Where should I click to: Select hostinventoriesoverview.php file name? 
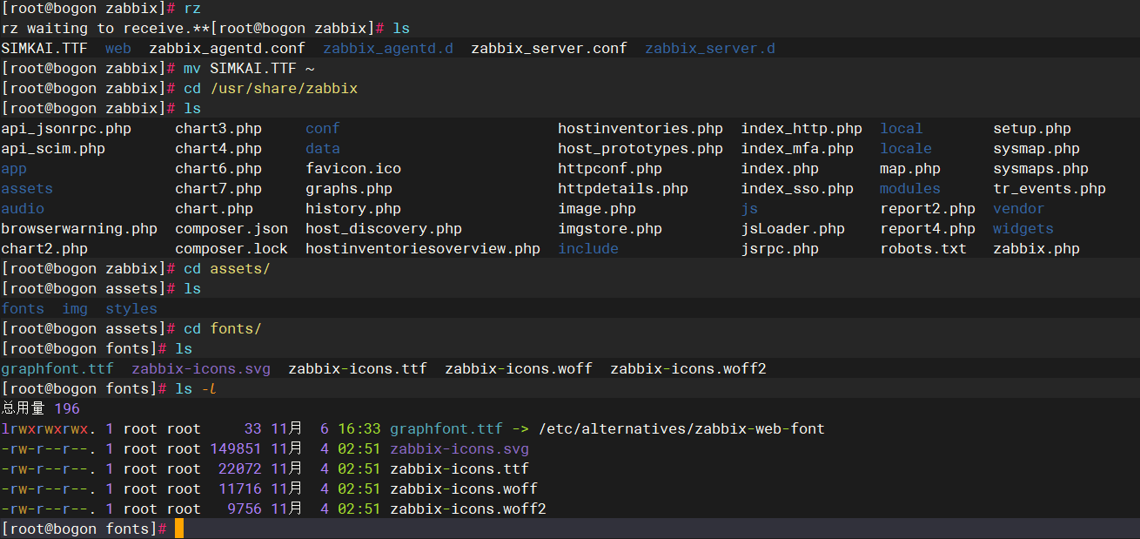click(x=423, y=248)
